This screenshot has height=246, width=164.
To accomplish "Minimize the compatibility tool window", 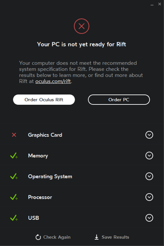I will click(x=152, y=4).
